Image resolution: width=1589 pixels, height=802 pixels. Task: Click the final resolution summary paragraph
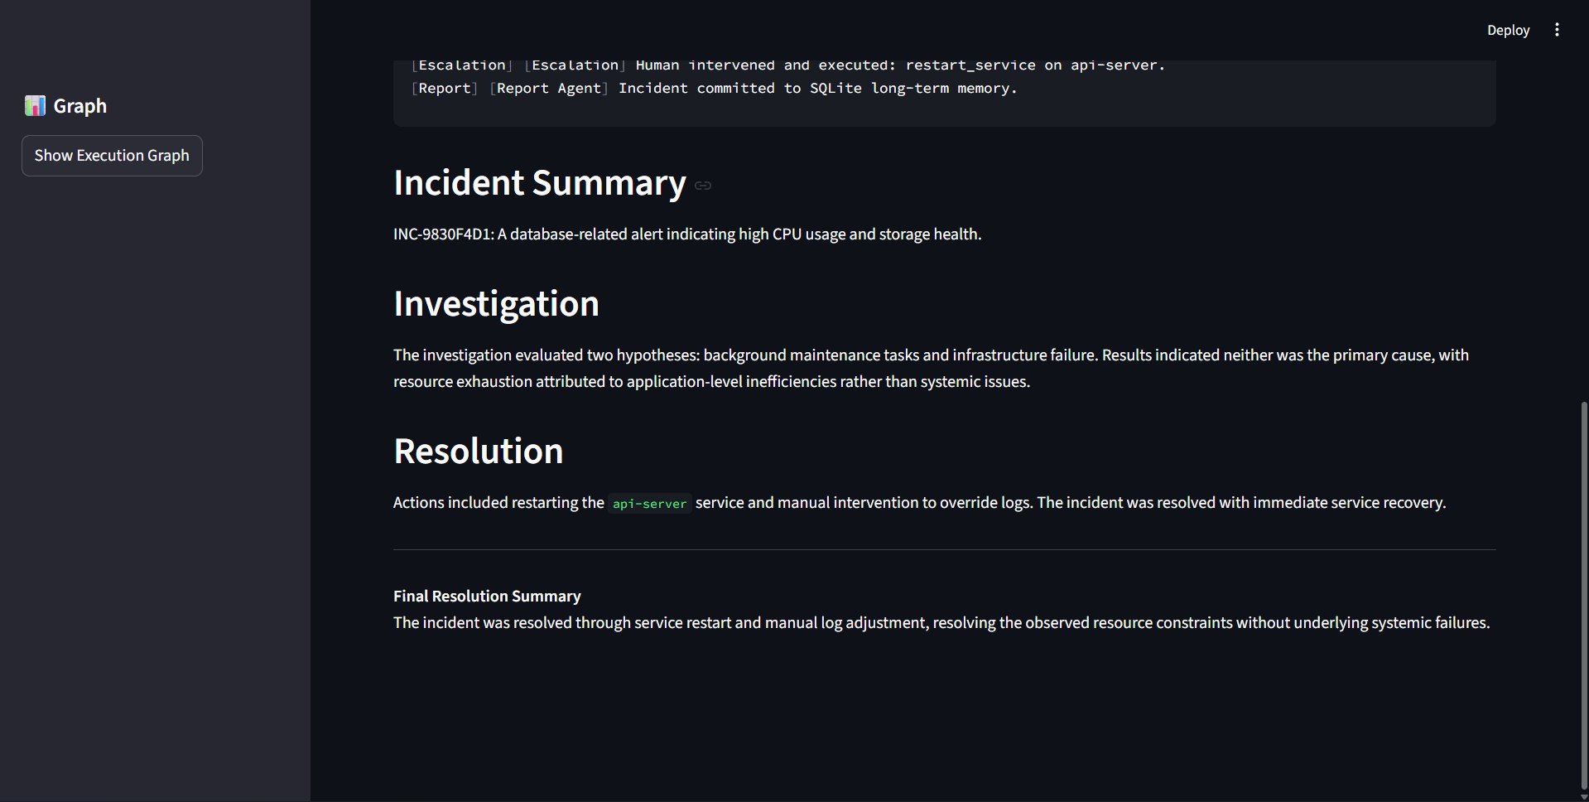click(x=941, y=623)
